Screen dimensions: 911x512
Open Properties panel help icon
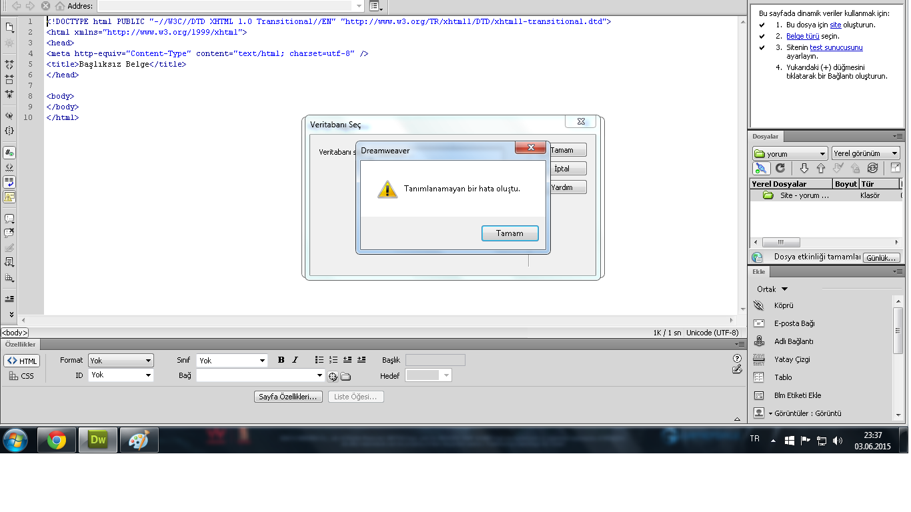pyautogui.click(x=737, y=359)
